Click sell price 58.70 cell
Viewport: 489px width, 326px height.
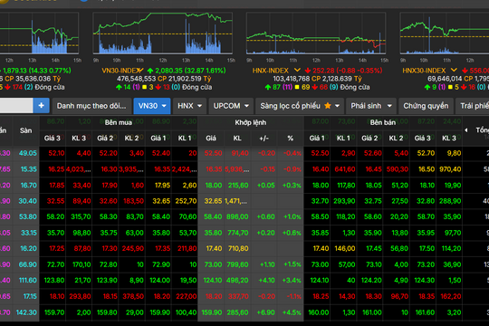coord(426,216)
